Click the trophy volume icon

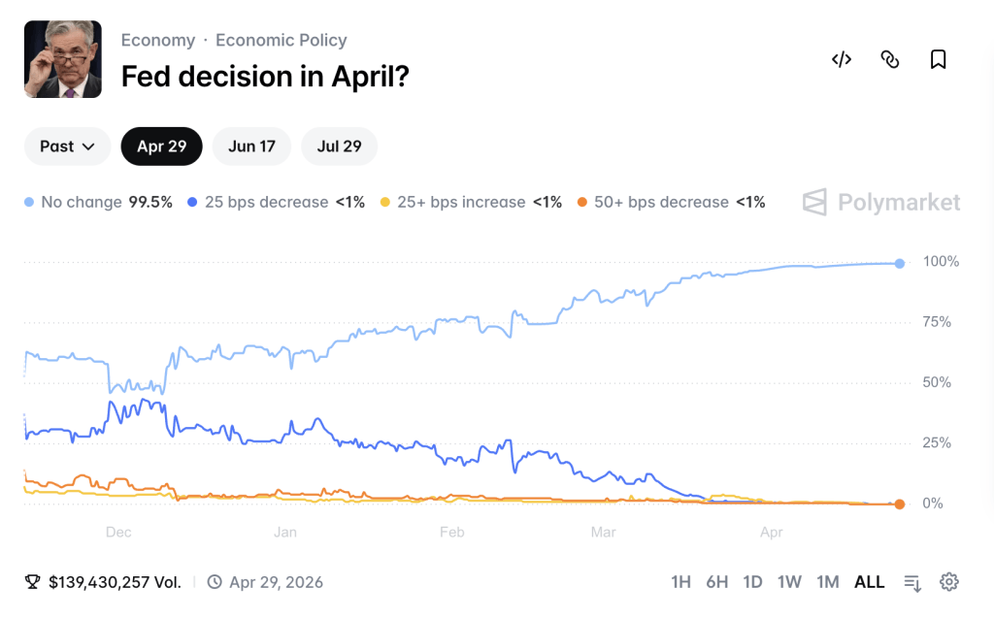click(x=33, y=582)
